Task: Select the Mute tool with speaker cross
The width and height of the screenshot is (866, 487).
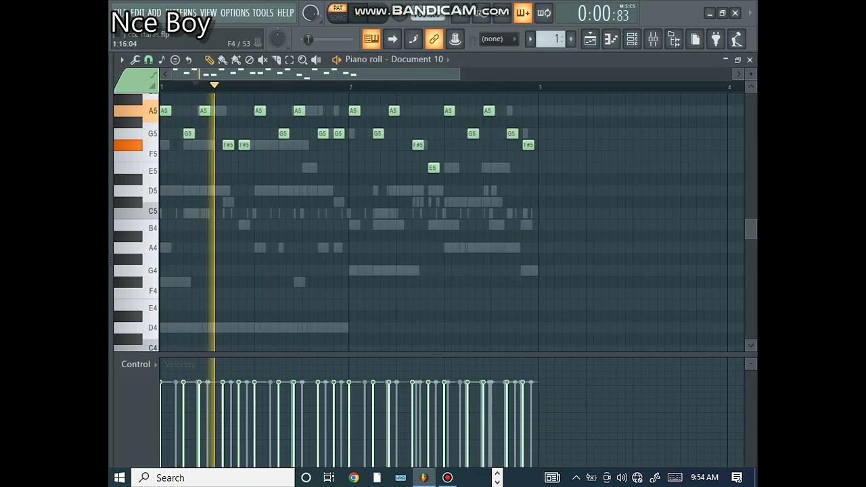Action: coord(263,60)
